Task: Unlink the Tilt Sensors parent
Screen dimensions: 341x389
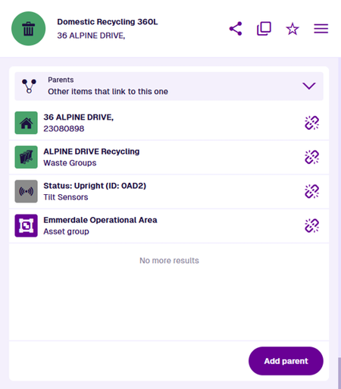Action: click(x=312, y=191)
